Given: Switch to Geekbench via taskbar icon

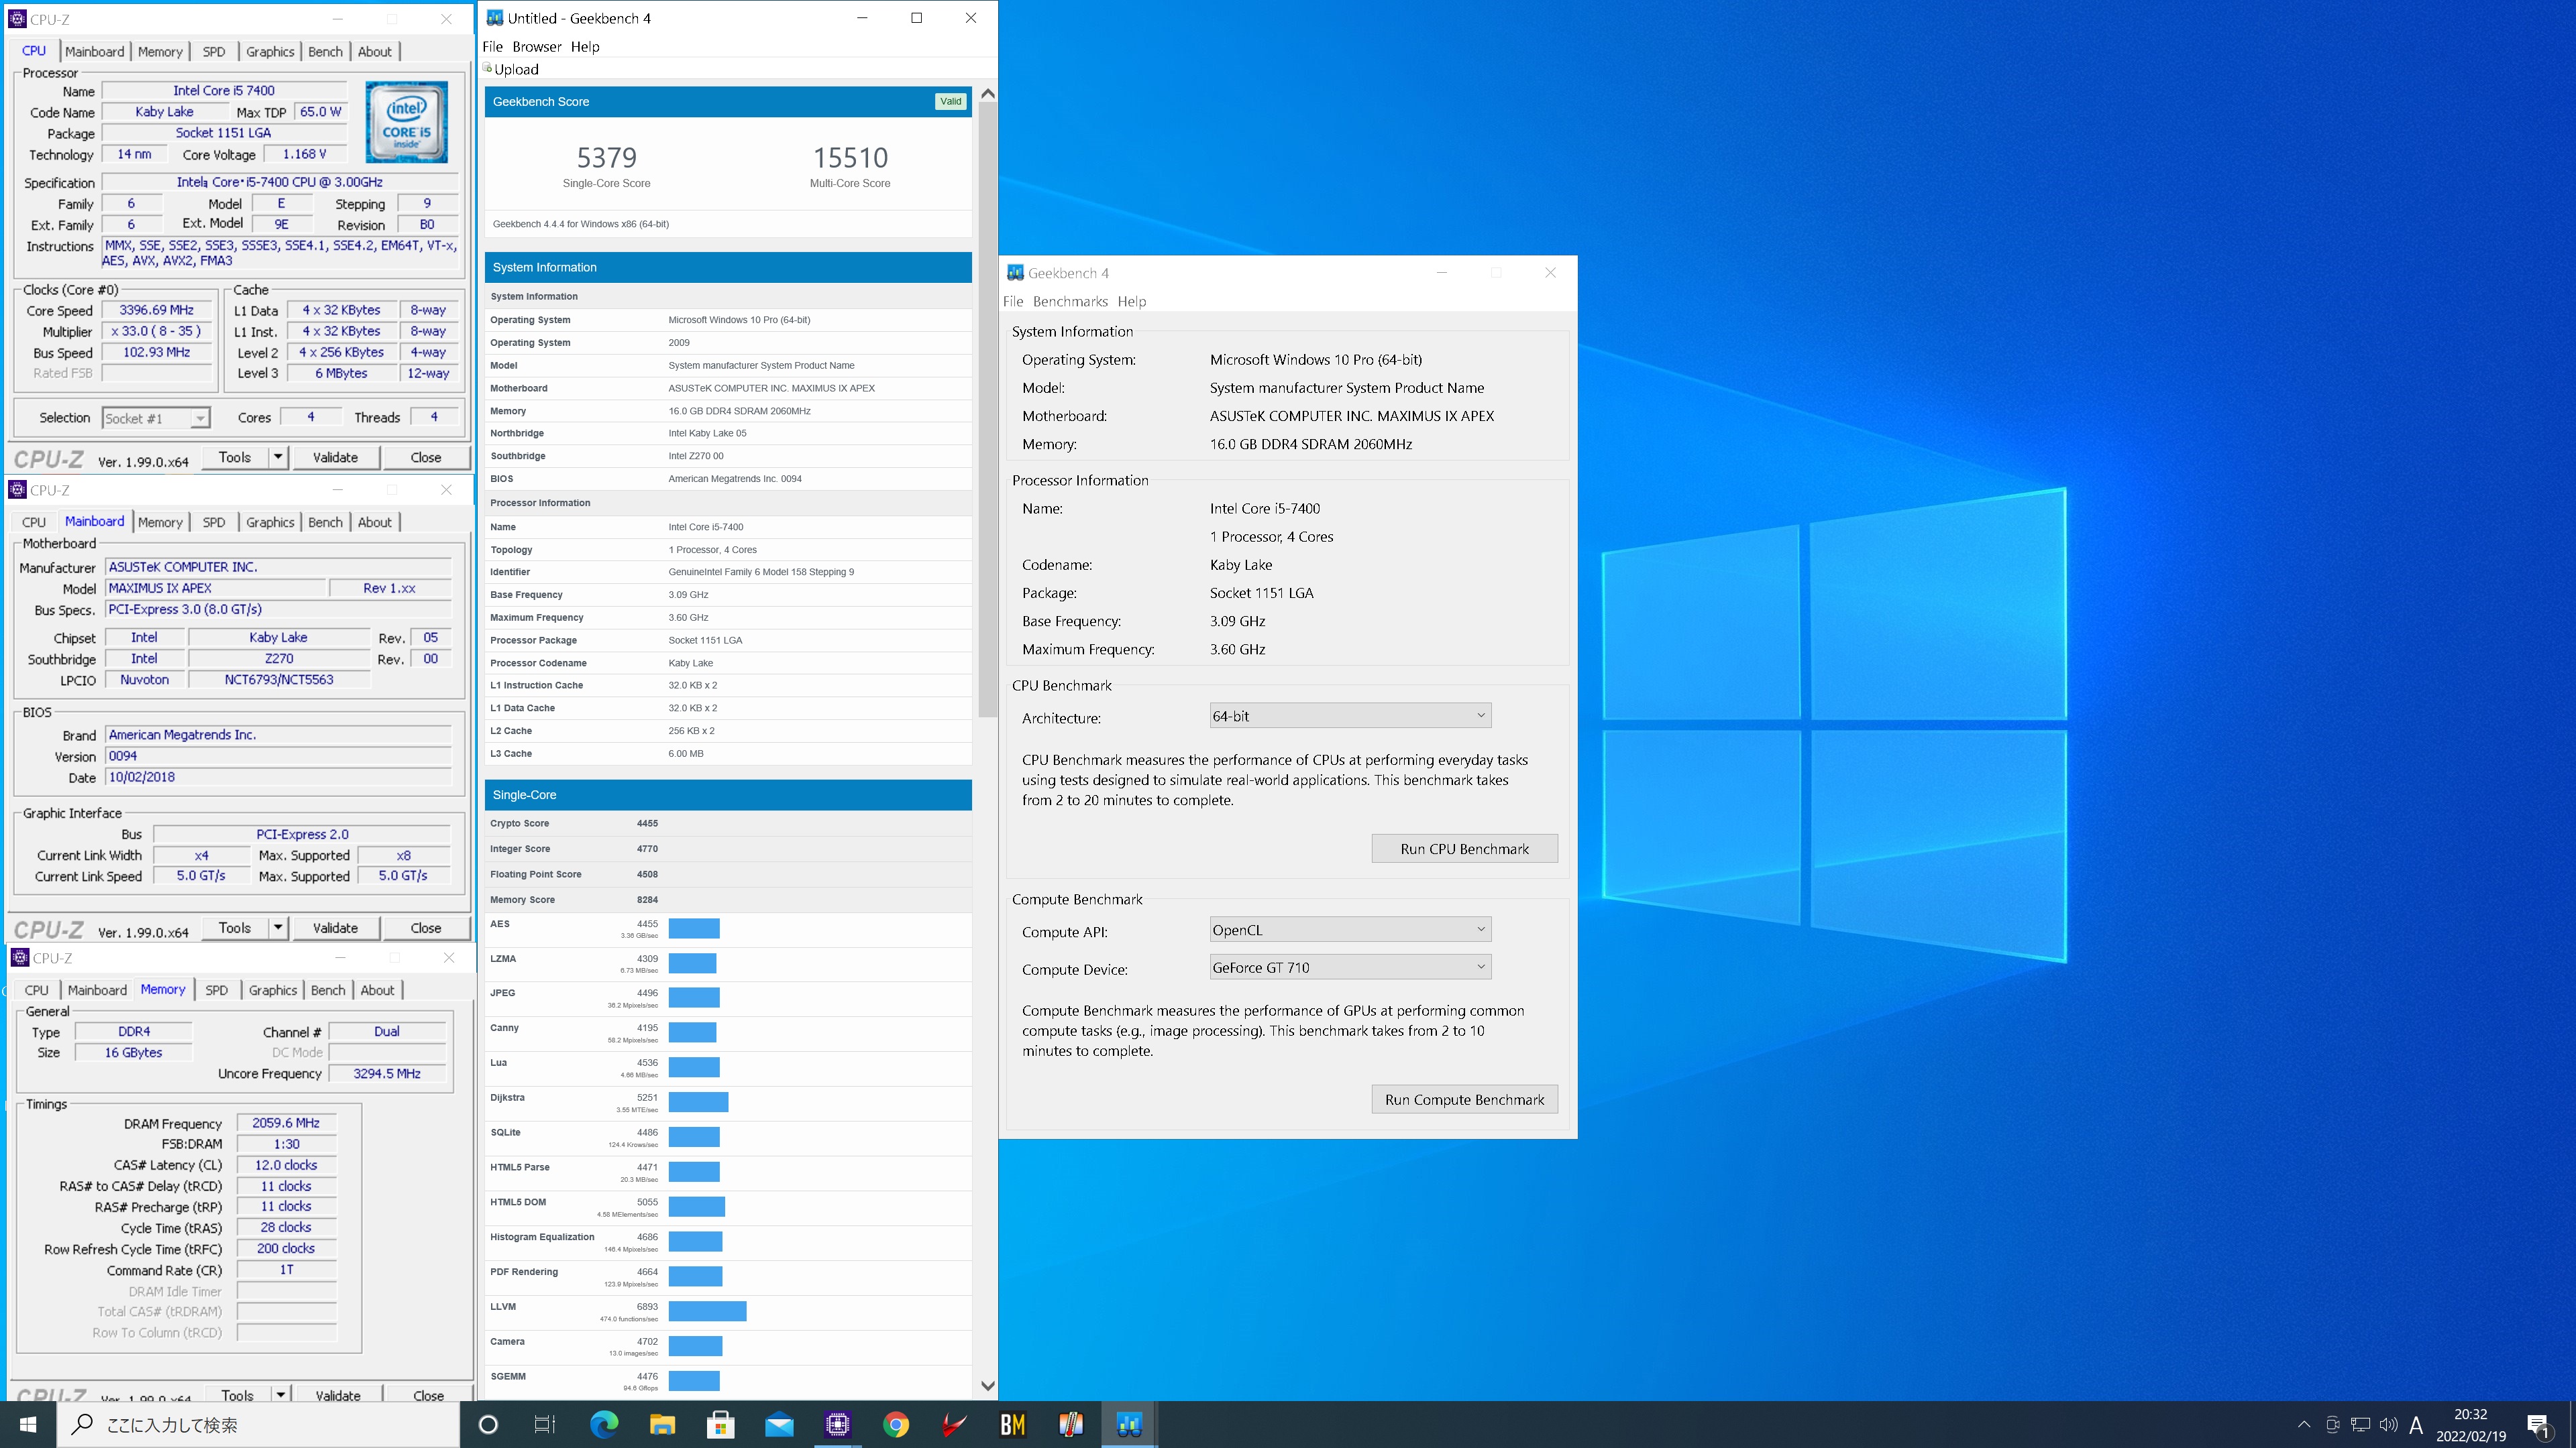Looking at the screenshot, I should (x=1130, y=1424).
